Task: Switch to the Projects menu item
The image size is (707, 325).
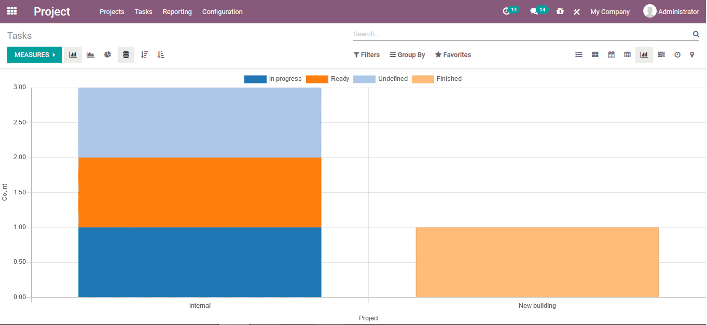Action: [112, 11]
